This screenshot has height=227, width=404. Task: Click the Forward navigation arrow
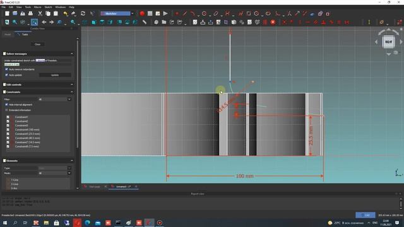click(52, 23)
